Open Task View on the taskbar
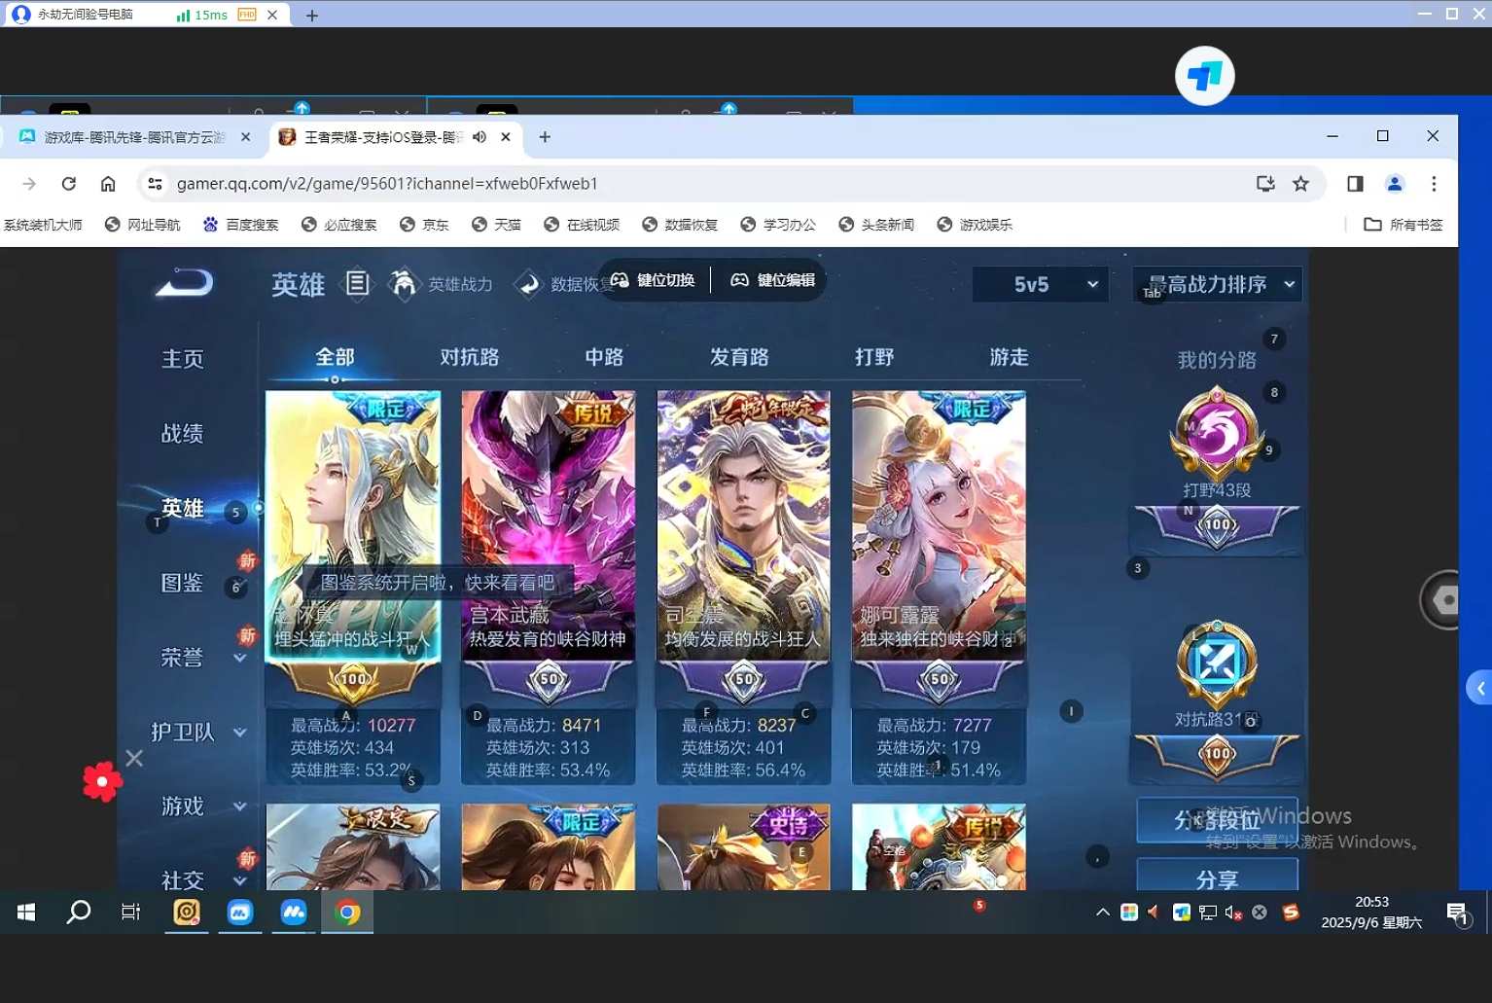The image size is (1492, 1003). (130, 913)
